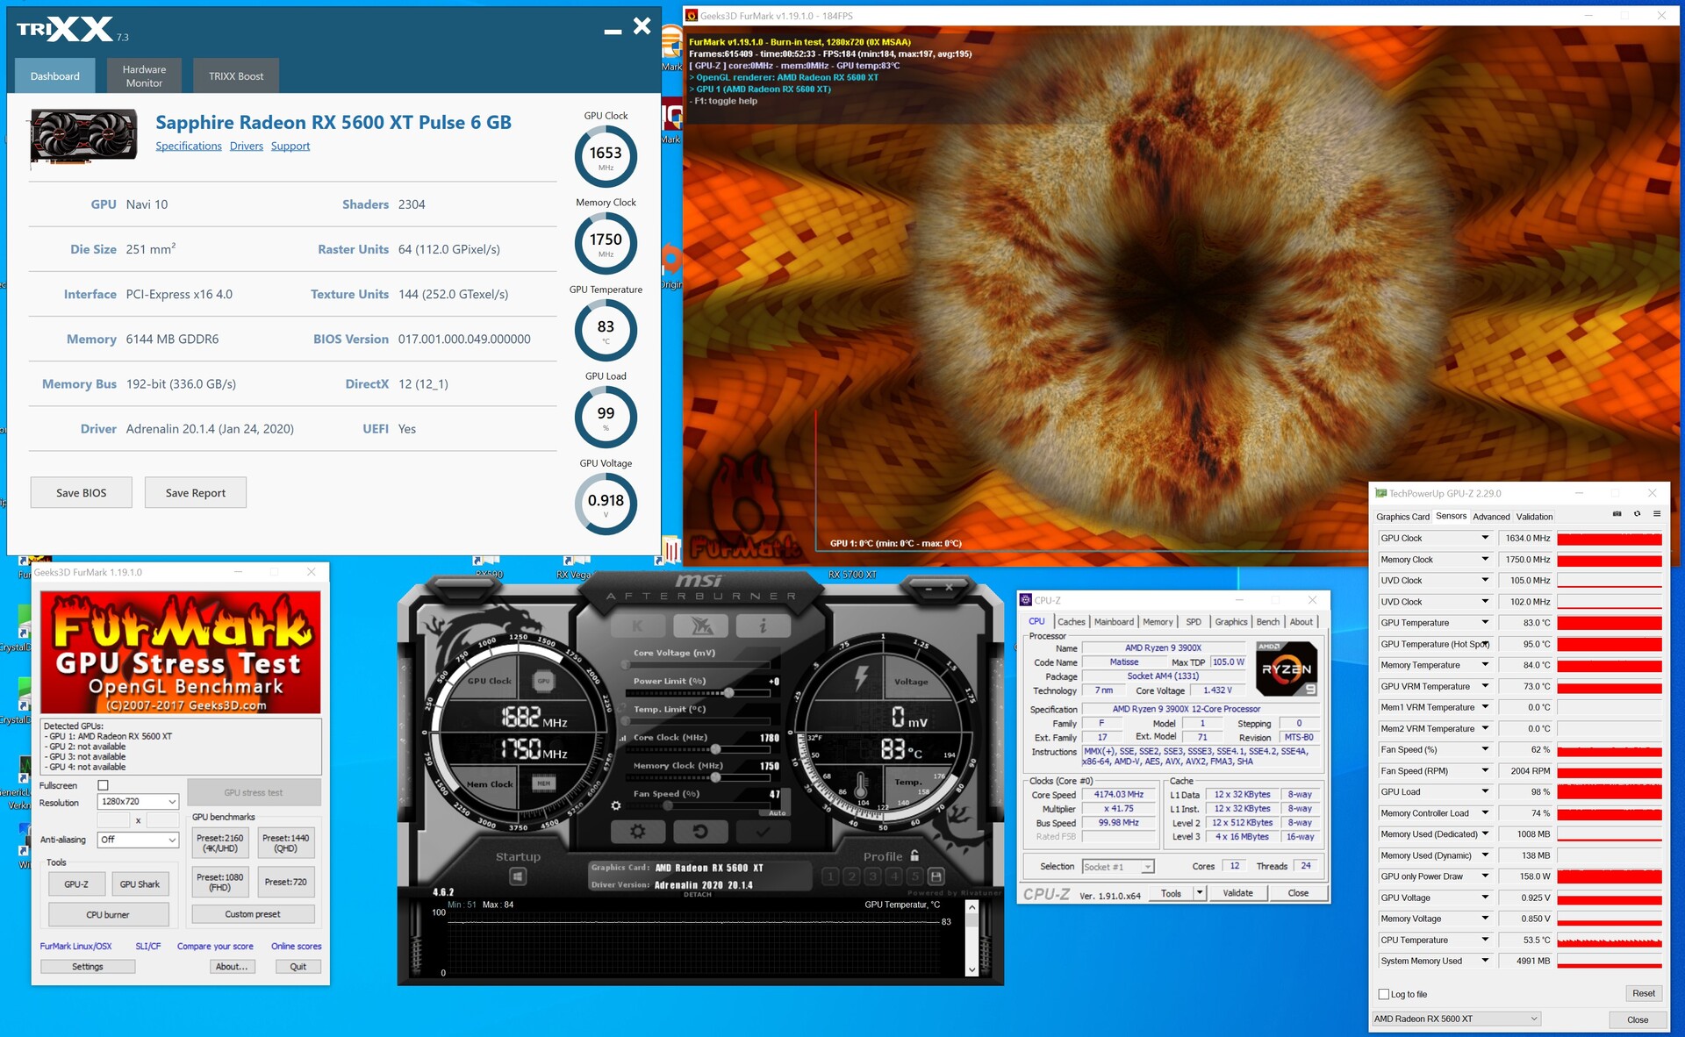Select Afterburner profile slot 5
This screenshot has width=1685, height=1037.
click(915, 876)
